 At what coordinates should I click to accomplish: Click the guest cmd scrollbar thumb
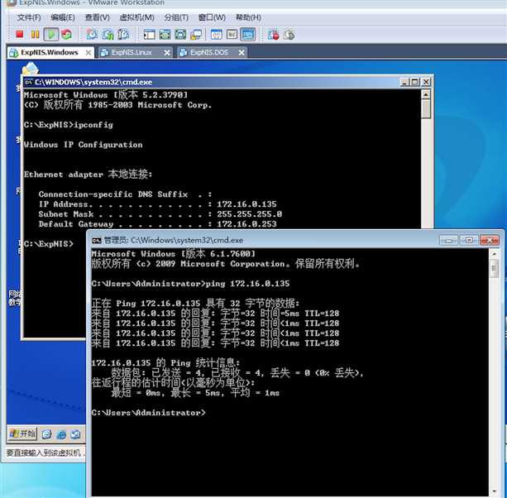(426, 109)
